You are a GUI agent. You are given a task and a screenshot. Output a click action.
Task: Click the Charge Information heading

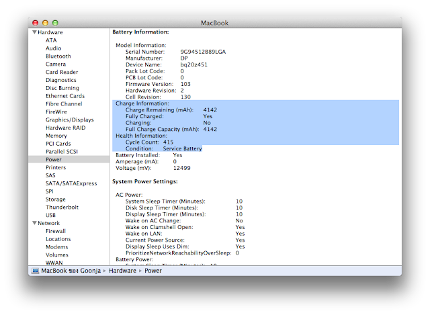[x=142, y=103]
